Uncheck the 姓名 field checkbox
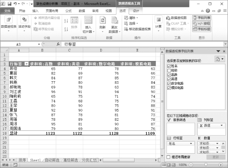 (169, 66)
